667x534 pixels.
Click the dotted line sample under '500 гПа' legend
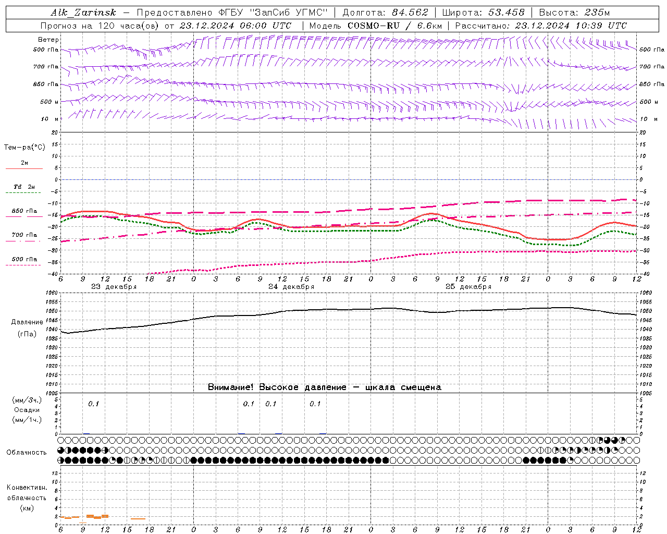[23, 265]
